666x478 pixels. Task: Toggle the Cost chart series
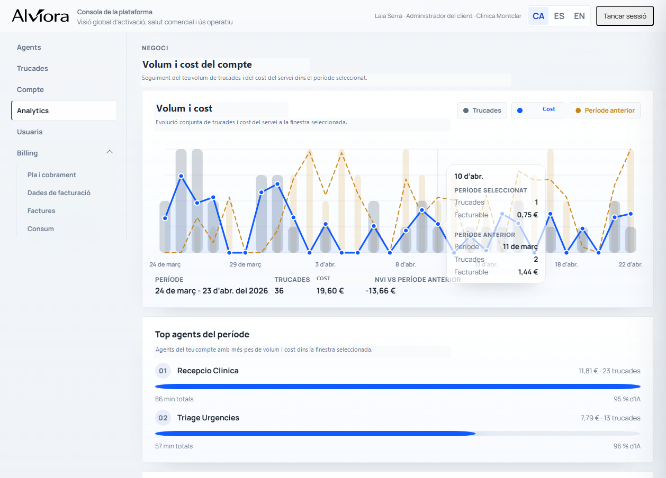coord(539,109)
